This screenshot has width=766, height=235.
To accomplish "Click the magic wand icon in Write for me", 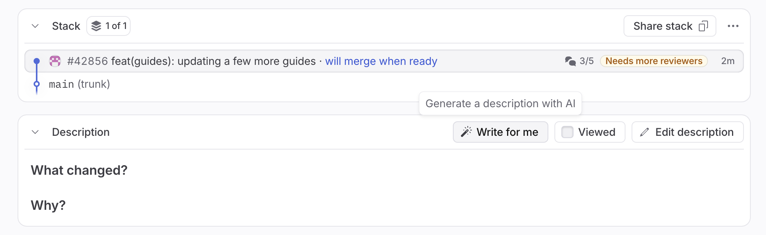I will (465, 132).
